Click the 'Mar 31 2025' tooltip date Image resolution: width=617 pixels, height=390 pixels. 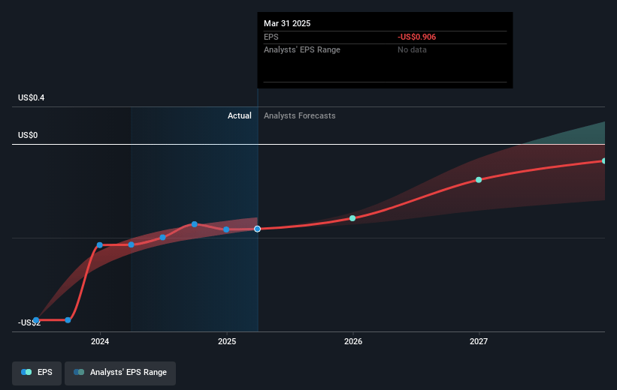[287, 23]
